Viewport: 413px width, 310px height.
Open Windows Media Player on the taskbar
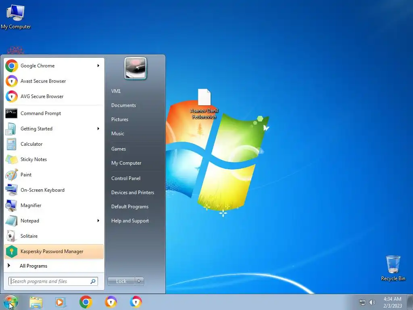60,302
